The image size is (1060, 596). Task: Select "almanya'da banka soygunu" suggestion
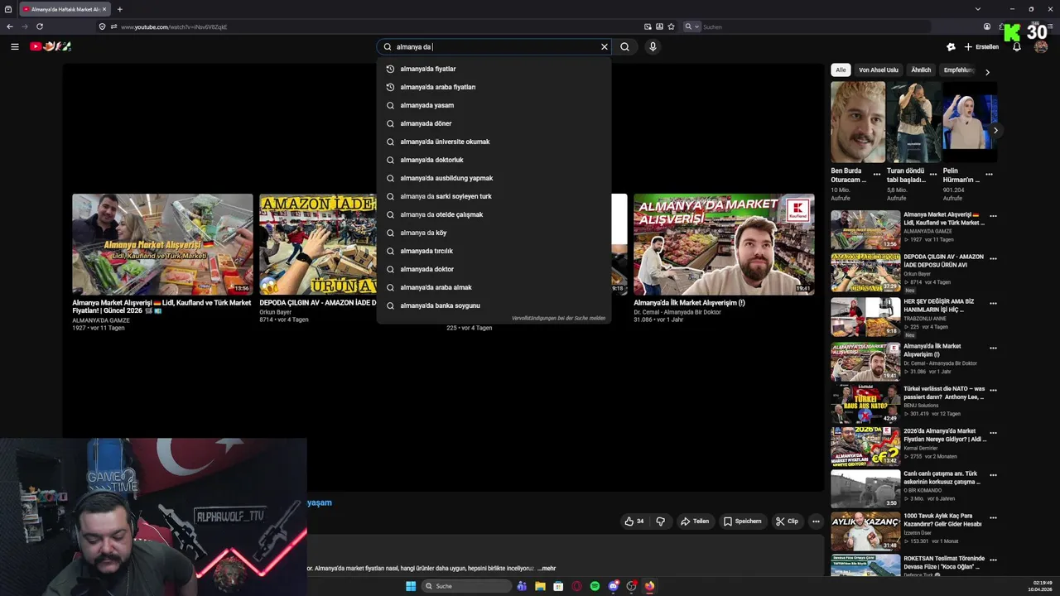pos(494,305)
